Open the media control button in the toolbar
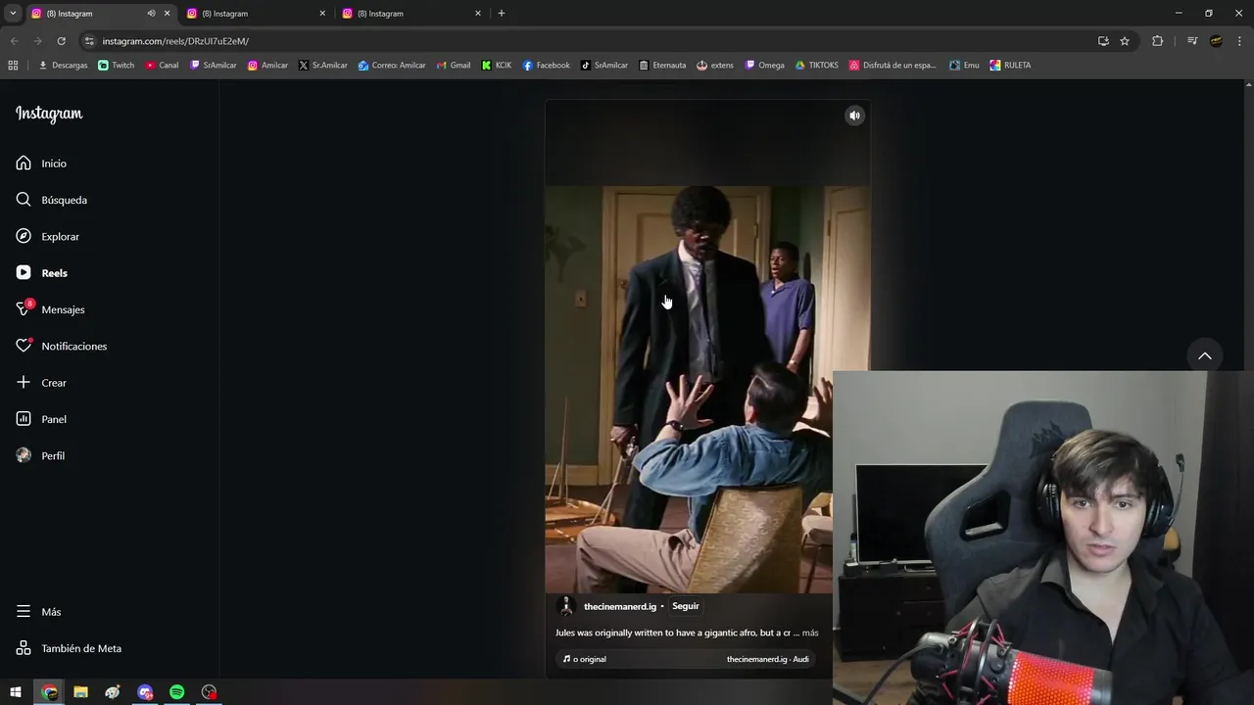 tap(1192, 41)
